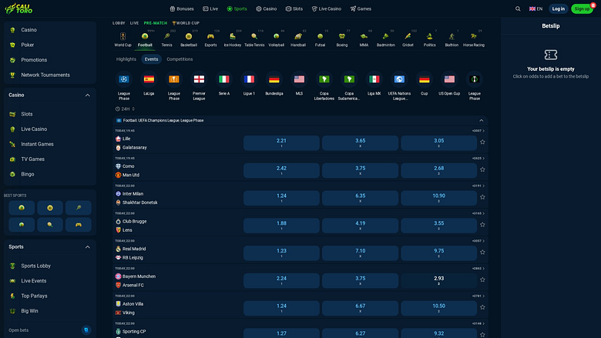The height and width of the screenshot is (338, 601).
Task: Click the Open bets counter icon
Action: [86, 330]
